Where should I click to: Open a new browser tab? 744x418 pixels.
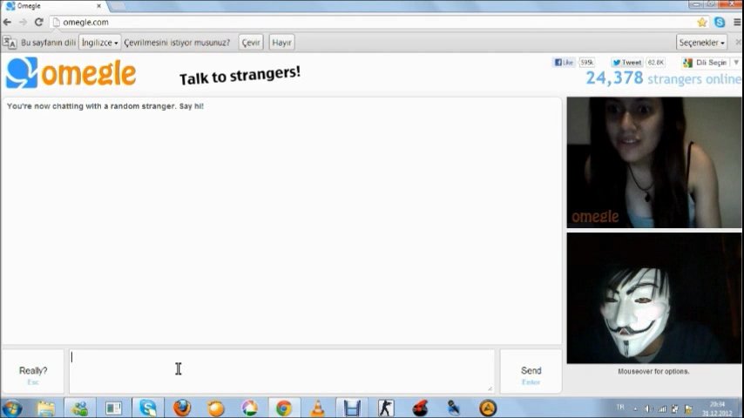118,6
